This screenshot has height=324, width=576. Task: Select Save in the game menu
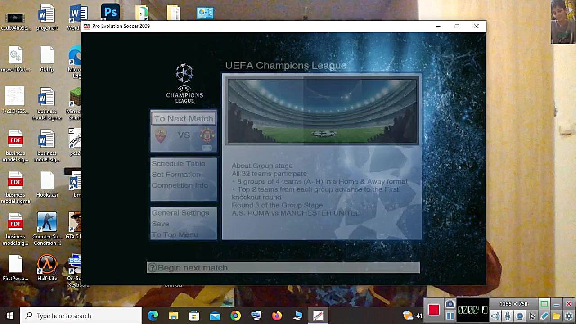160,224
